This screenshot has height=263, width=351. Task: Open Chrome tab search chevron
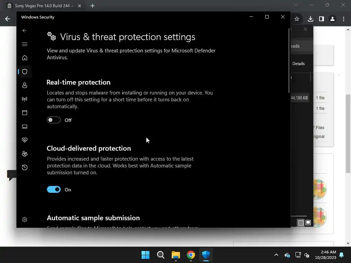296,5
